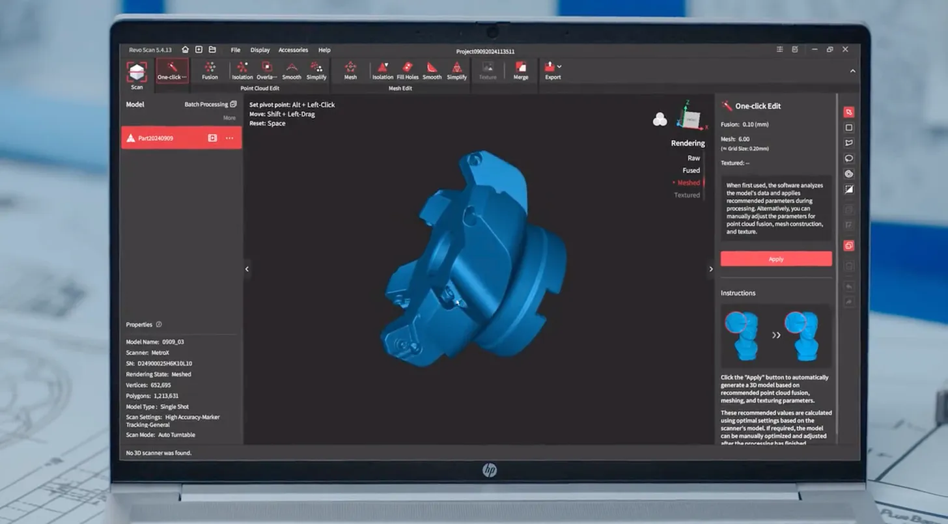Select the Fusion tool
Image resolution: width=948 pixels, height=524 pixels.
pos(210,70)
